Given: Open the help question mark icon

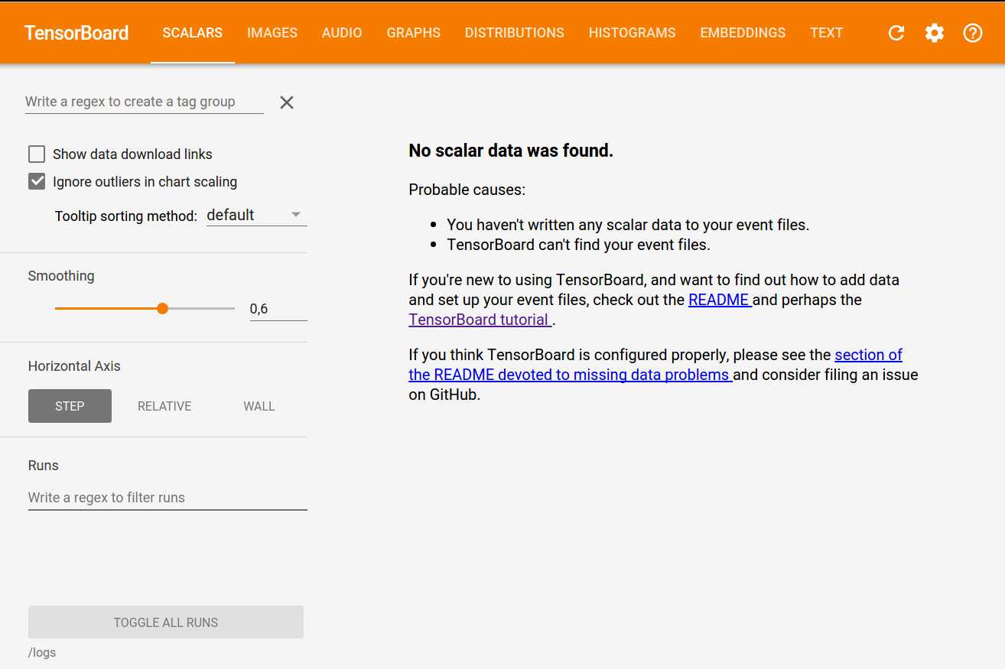Looking at the screenshot, I should [x=973, y=33].
